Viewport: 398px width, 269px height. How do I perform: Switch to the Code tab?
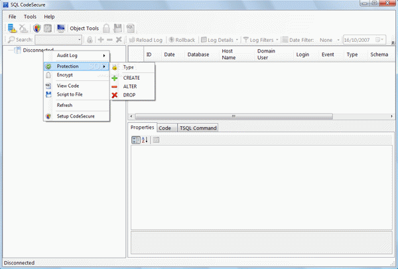[166, 128]
